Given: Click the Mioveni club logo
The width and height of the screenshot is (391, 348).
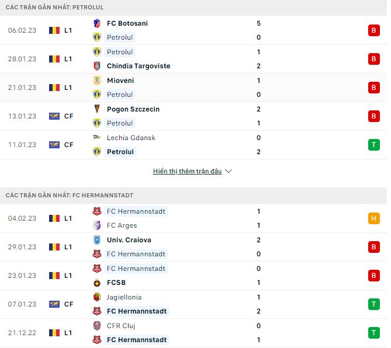Looking at the screenshot, I should 97,81.
